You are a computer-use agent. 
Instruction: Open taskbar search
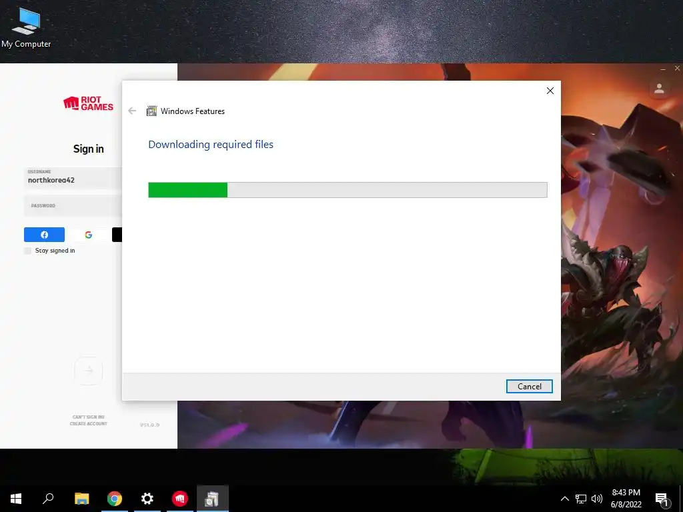point(48,499)
